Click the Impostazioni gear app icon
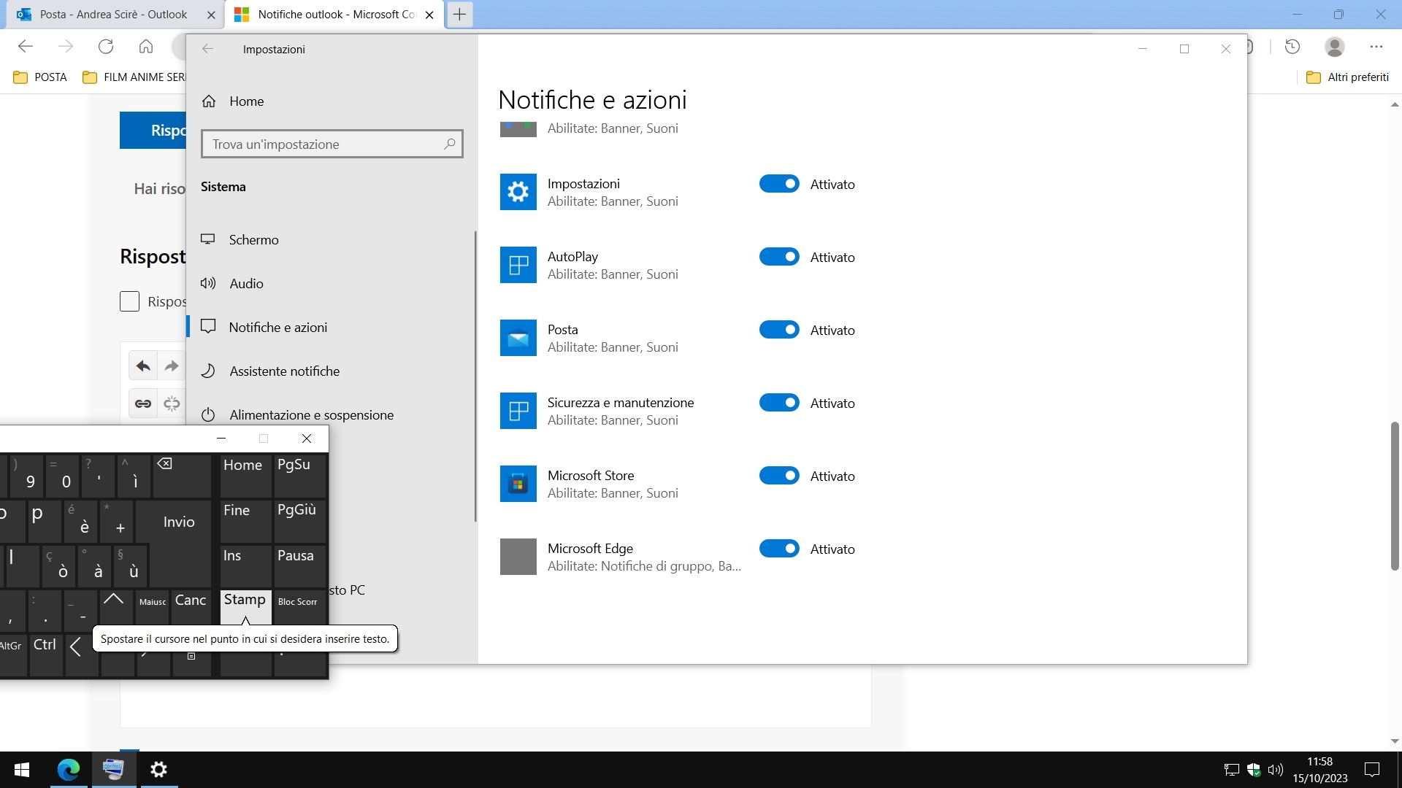 518,192
